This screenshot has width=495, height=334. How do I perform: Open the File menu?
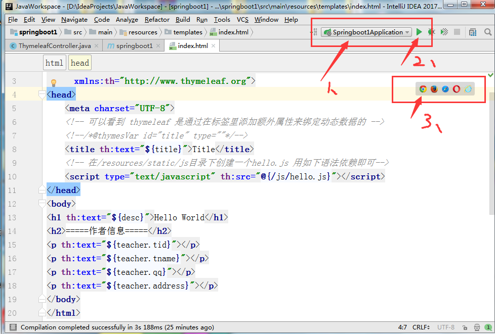[x=13, y=20]
